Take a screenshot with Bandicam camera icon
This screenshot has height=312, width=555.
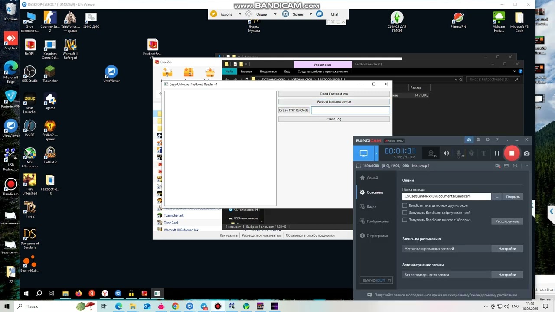click(x=526, y=153)
